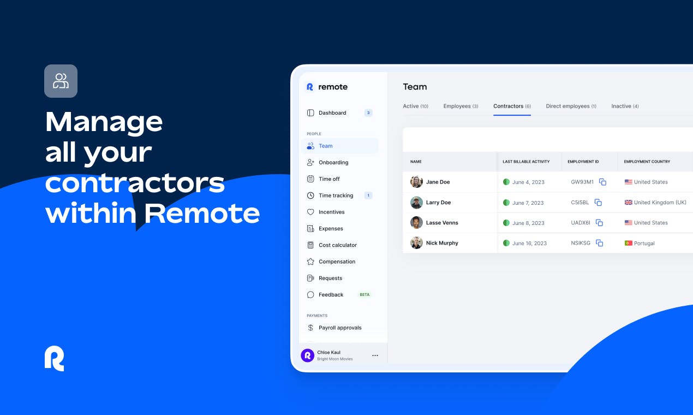The width and height of the screenshot is (693, 415).
Task: Click the Cost calculator icon
Action: [310, 245]
